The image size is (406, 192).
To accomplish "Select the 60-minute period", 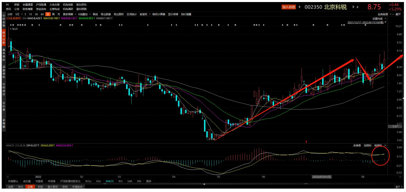I will pos(42,14).
